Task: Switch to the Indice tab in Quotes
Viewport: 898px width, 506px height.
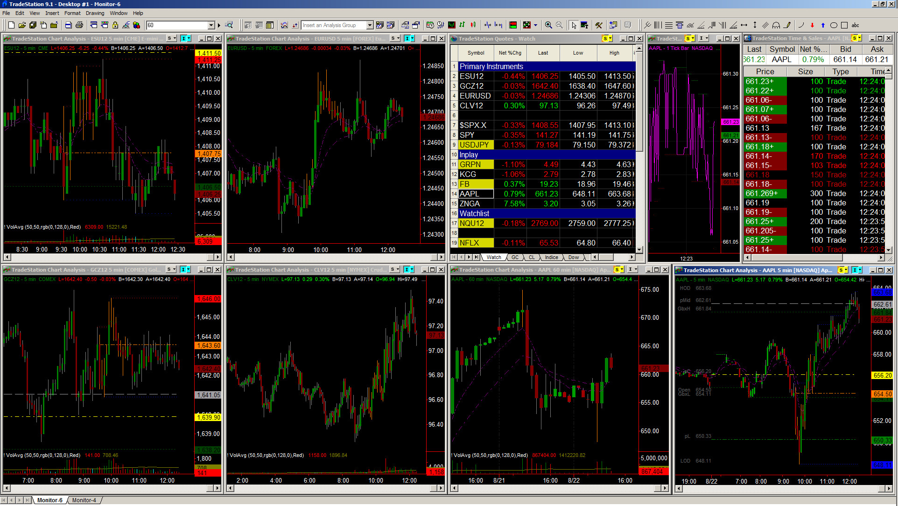Action: coord(551,257)
